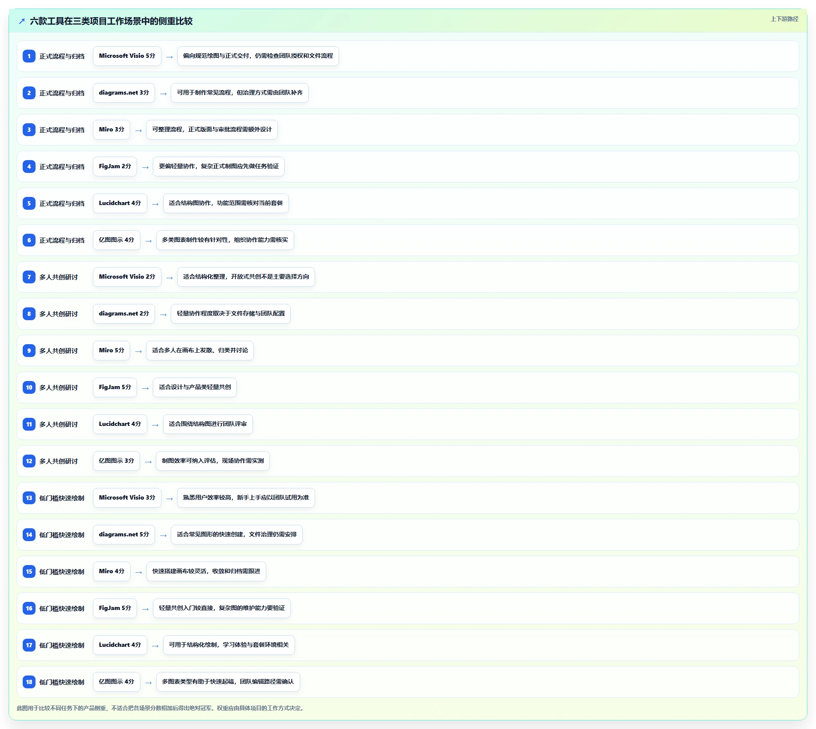Click the note "适合围绕结构图进行团队评审"

[208, 424]
